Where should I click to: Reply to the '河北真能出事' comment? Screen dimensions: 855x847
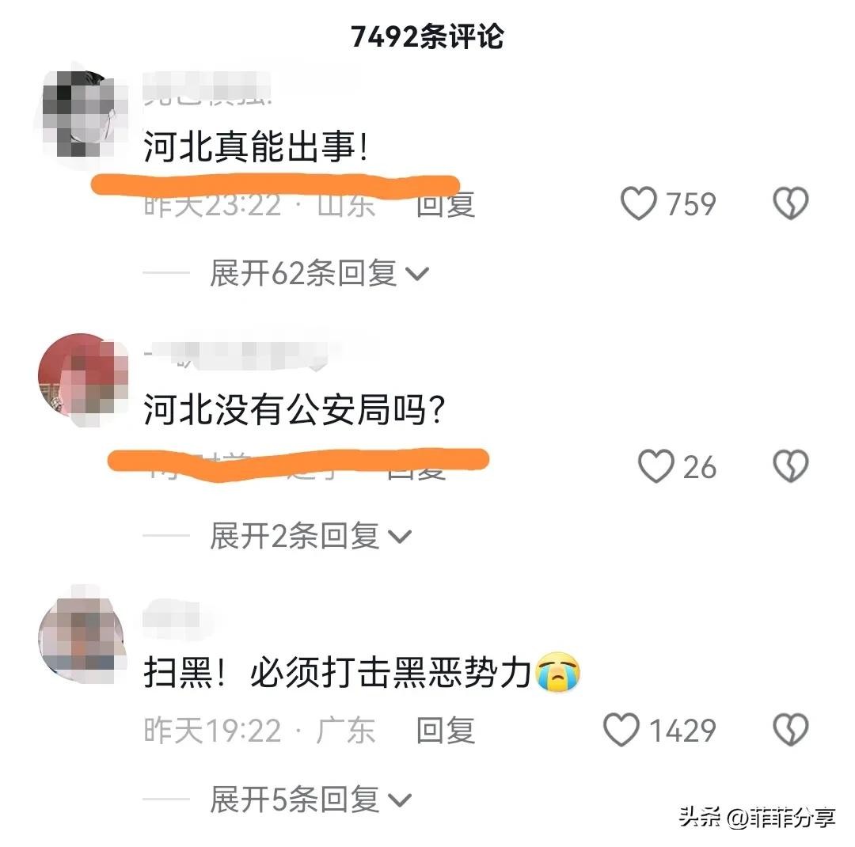pos(446,206)
